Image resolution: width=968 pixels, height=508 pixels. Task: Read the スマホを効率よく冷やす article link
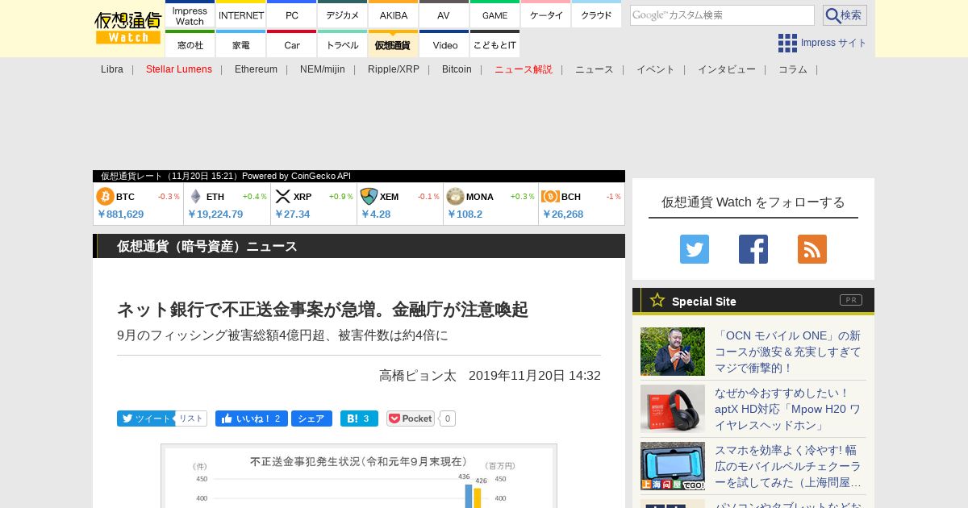[x=788, y=466]
